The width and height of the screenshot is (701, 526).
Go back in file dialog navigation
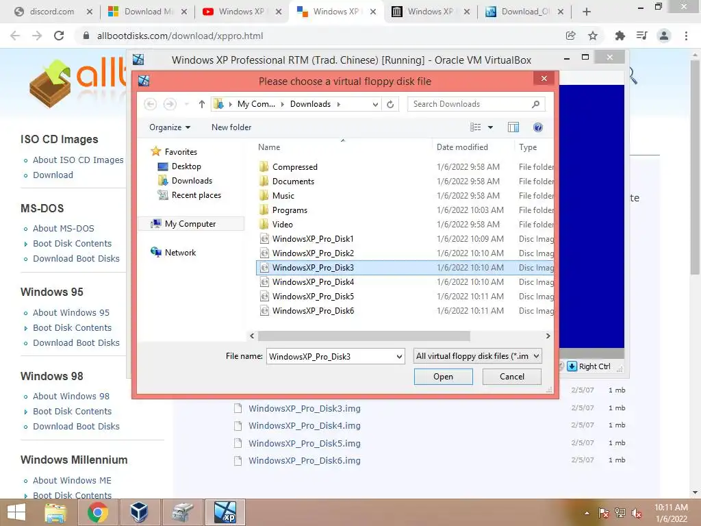pyautogui.click(x=150, y=104)
